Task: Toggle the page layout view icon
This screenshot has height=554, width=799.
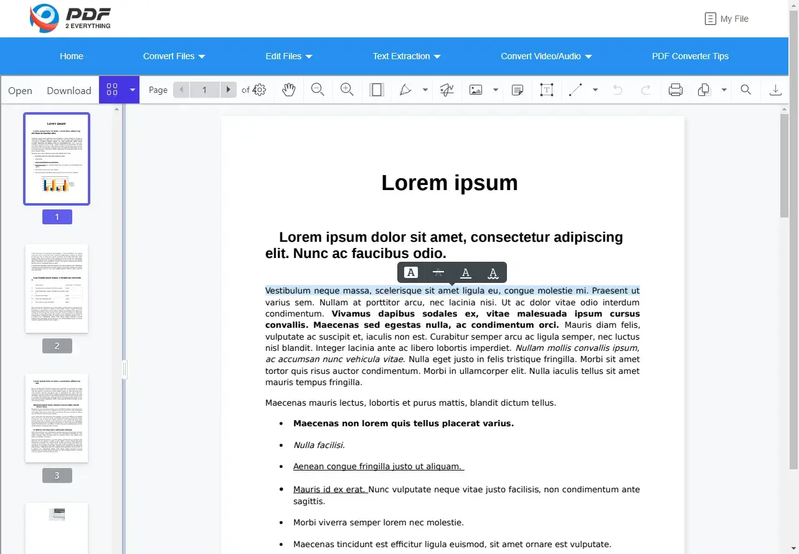Action: tap(376, 90)
